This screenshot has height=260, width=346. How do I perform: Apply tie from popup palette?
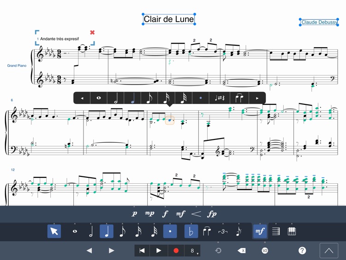(239, 98)
